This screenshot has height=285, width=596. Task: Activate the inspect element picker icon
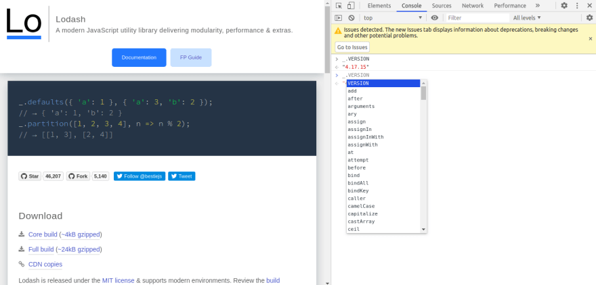click(339, 5)
